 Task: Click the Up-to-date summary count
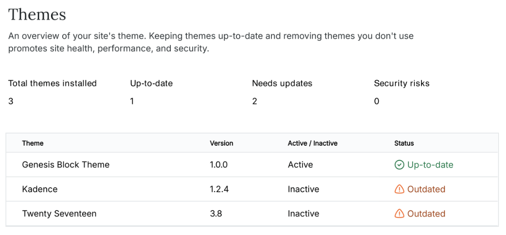tap(132, 101)
